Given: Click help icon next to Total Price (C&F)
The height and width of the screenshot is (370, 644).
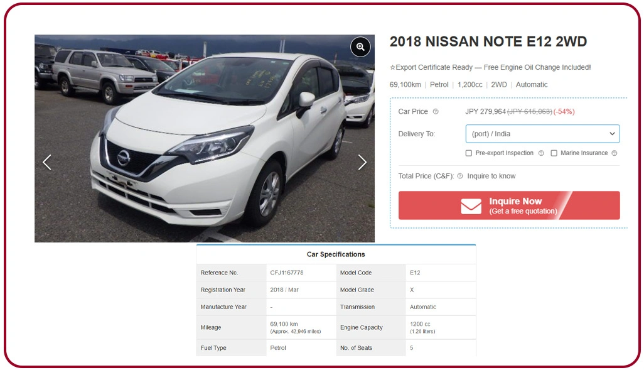Looking at the screenshot, I should tap(460, 176).
